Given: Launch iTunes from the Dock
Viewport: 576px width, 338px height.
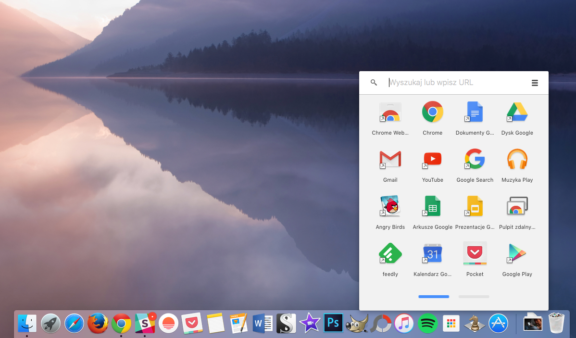Looking at the screenshot, I should click(404, 323).
